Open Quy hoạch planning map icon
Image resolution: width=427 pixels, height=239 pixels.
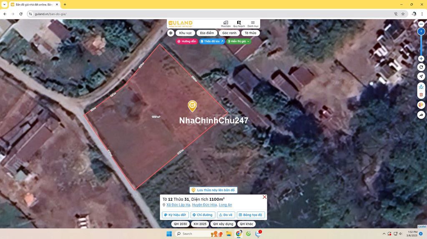coord(239,24)
